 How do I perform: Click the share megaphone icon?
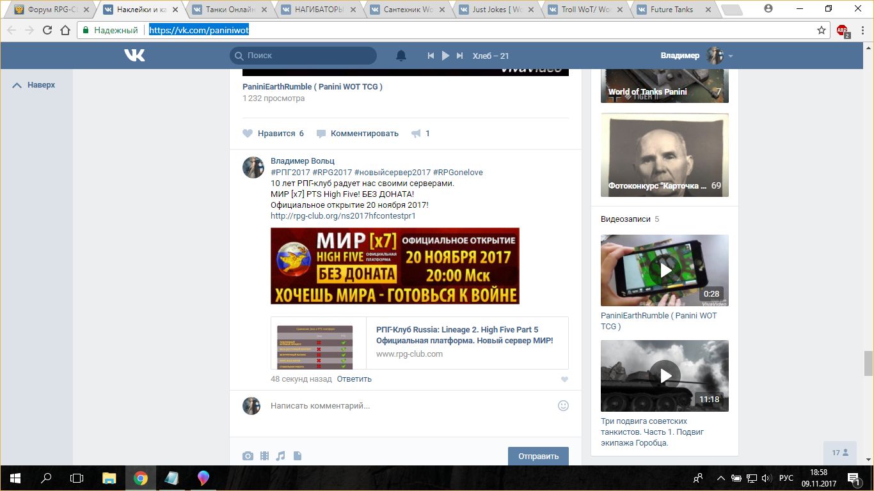(416, 134)
